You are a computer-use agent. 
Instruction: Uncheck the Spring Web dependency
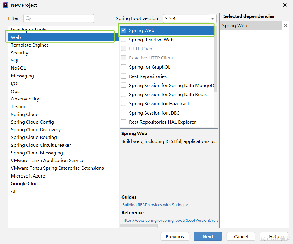tap(124, 30)
